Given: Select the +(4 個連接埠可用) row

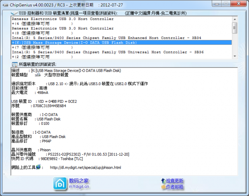Looking at the screenshot, I should coord(121,24).
